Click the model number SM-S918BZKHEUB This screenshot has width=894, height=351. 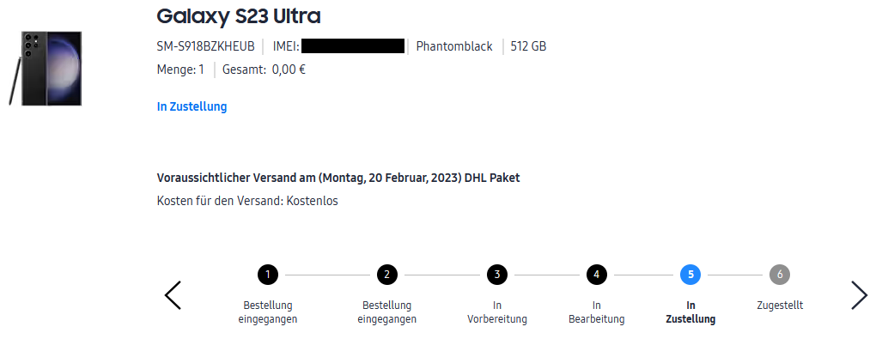206,46
